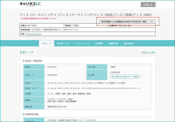Click the ディスコホールディングス page title
Screen dimensions: 175x122
(x=86, y=15)
